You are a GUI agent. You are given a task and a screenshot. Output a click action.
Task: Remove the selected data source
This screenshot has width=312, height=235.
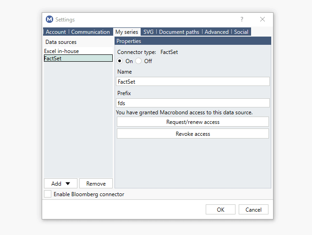[x=96, y=183]
